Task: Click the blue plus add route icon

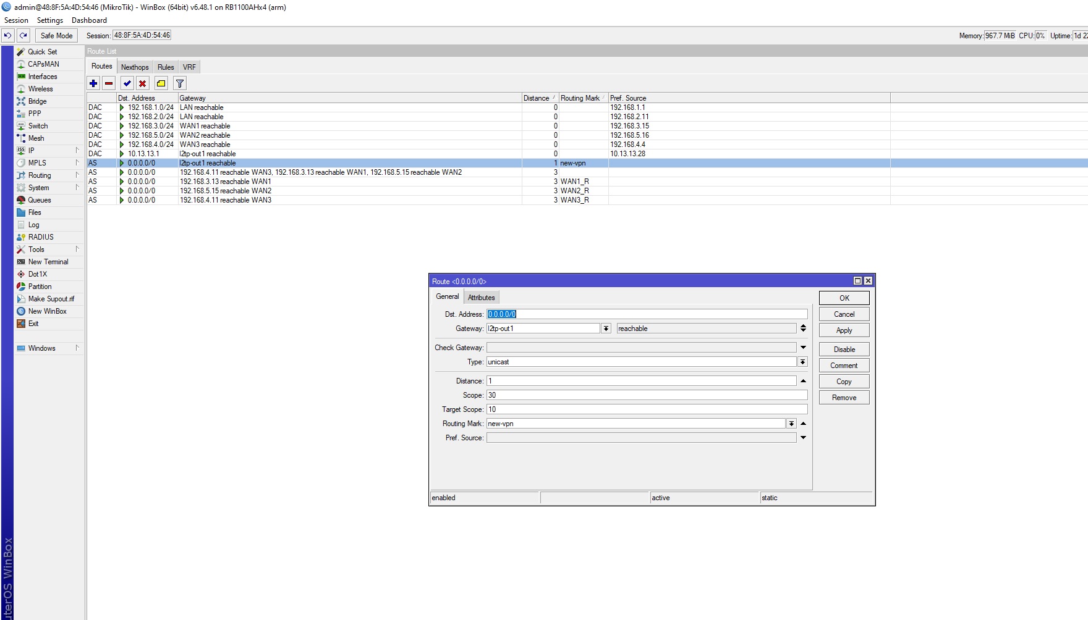Action: 93,83
